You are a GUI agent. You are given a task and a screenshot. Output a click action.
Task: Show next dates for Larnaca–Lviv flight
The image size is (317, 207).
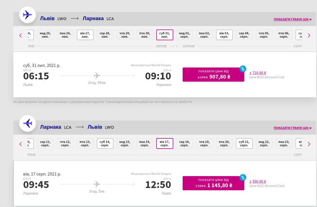point(309,144)
